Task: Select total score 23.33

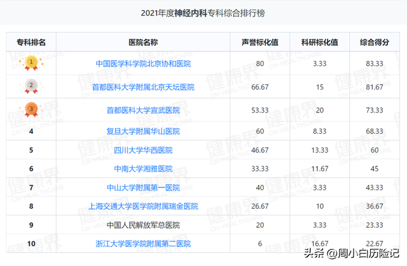Action: click(x=375, y=225)
